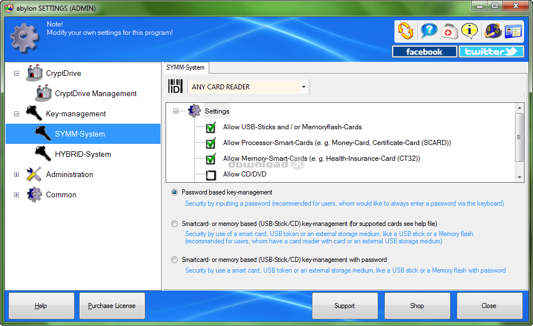Image resolution: width=533 pixels, height=326 pixels.
Task: Click the large gear header icon
Action: point(25,38)
